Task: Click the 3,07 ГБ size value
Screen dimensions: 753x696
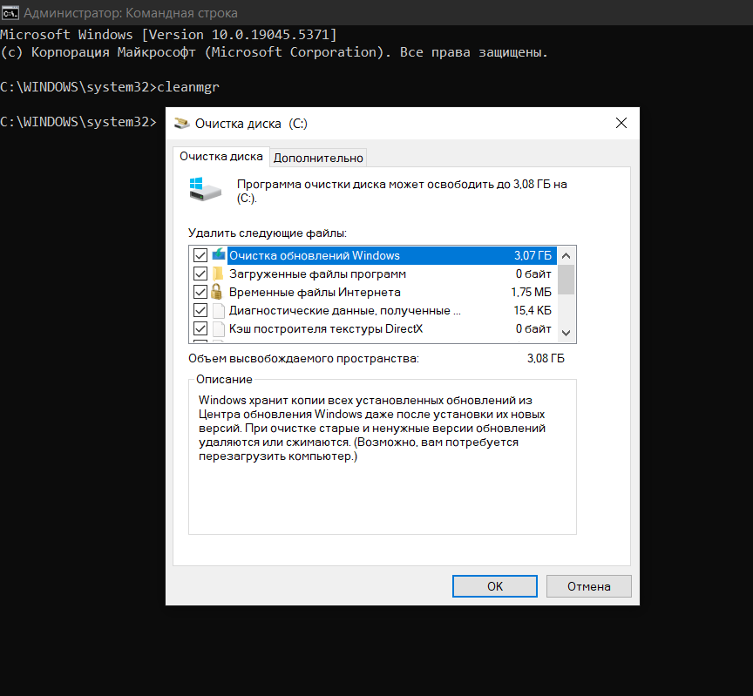Action: coord(533,255)
